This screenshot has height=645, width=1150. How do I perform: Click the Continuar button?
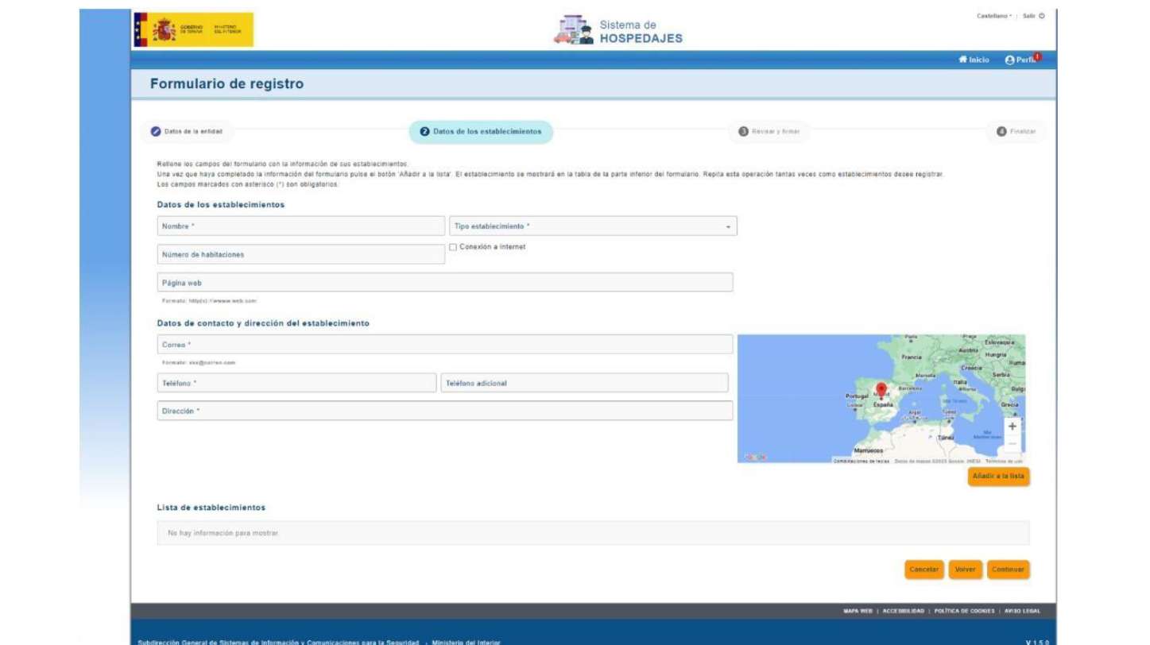(x=1008, y=570)
